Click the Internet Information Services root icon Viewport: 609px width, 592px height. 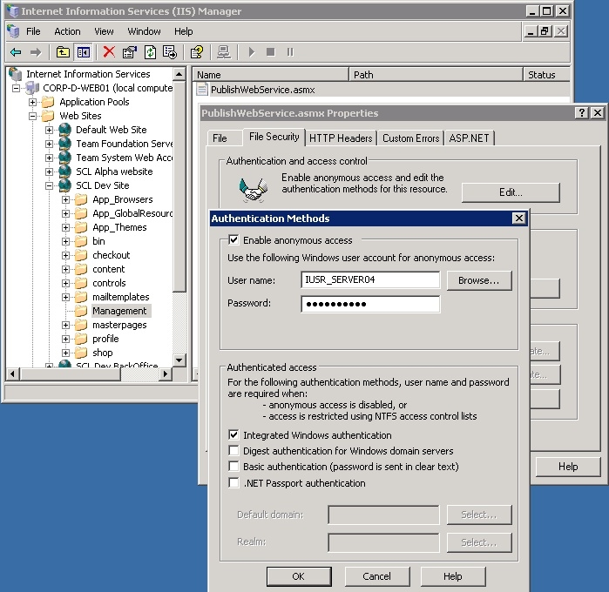pyautogui.click(x=16, y=74)
